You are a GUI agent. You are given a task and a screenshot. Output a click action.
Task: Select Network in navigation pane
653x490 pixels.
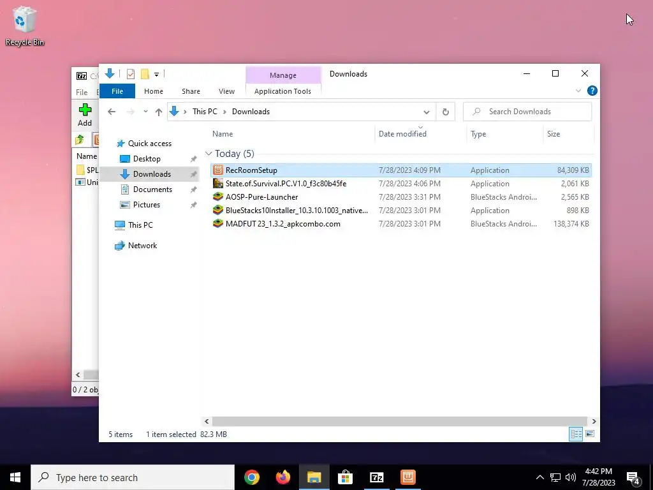pyautogui.click(x=142, y=246)
